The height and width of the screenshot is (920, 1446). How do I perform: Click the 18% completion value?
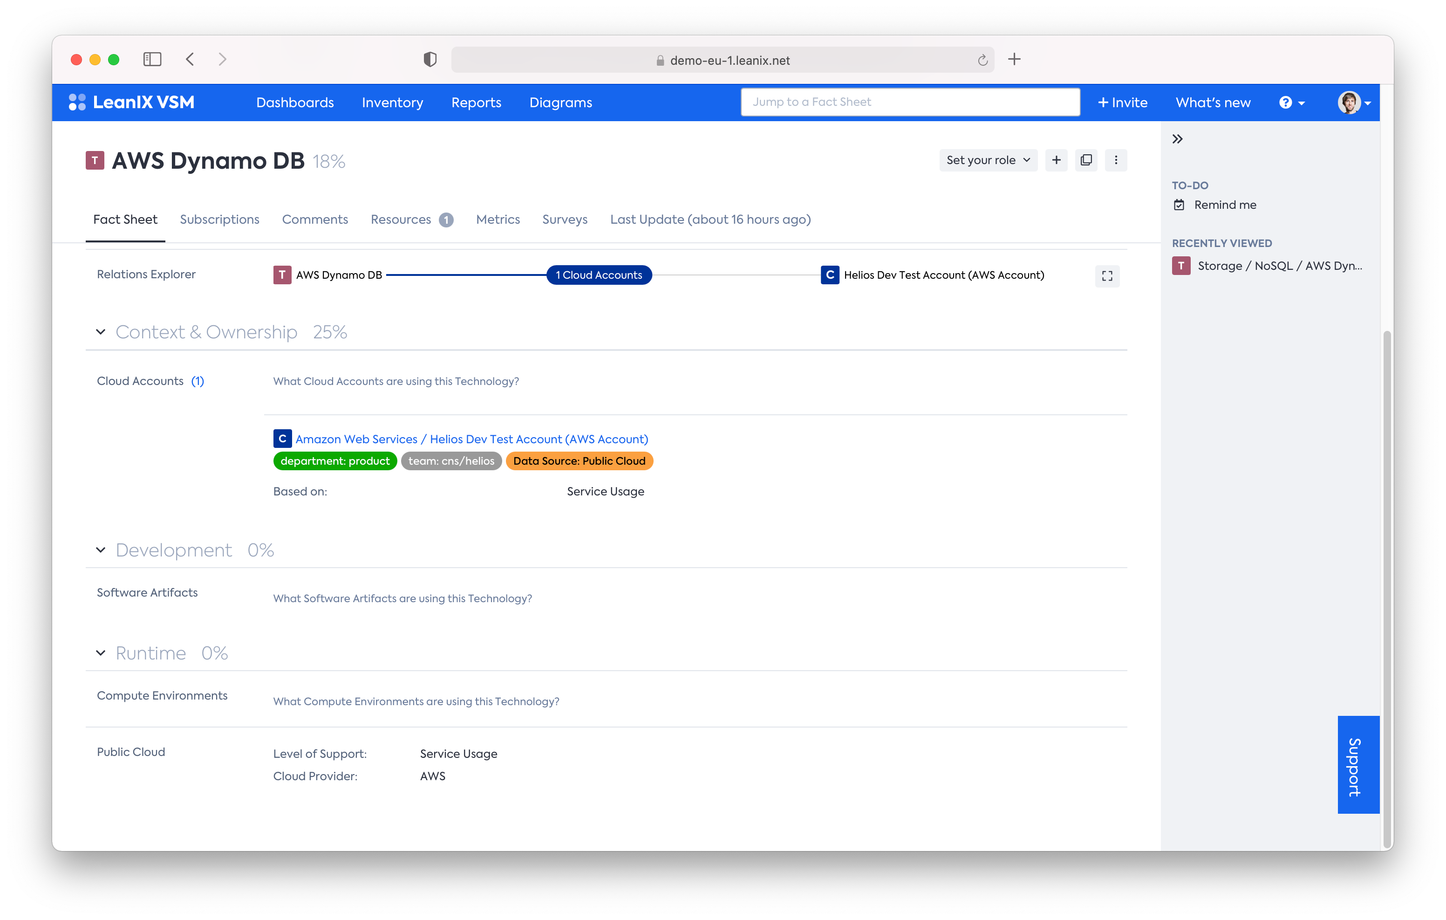[x=328, y=161]
